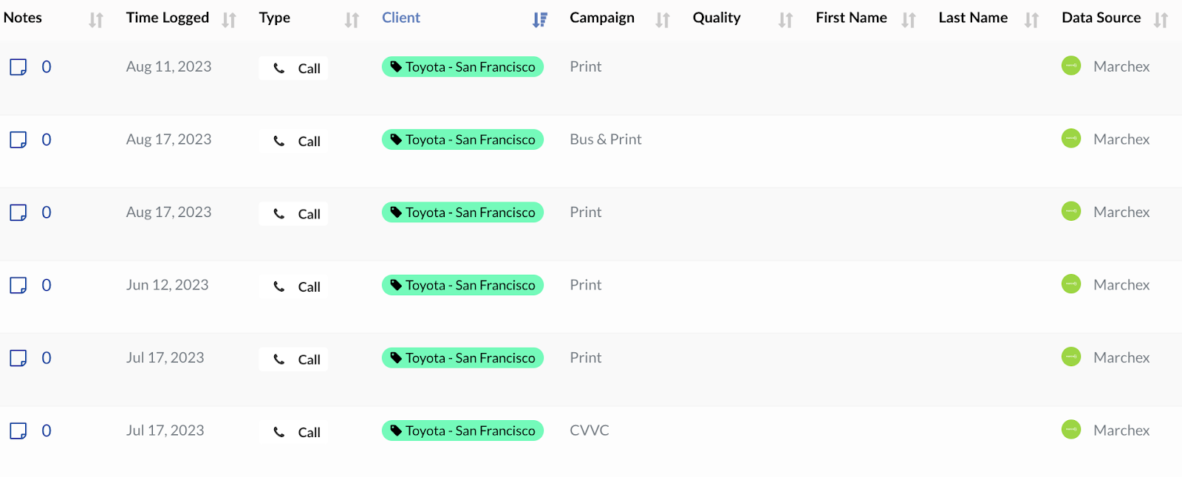Sort the Quality column using its arrows
This screenshot has height=477, width=1182.
click(785, 20)
